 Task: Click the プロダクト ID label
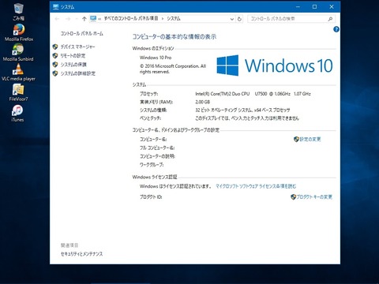coord(151,196)
